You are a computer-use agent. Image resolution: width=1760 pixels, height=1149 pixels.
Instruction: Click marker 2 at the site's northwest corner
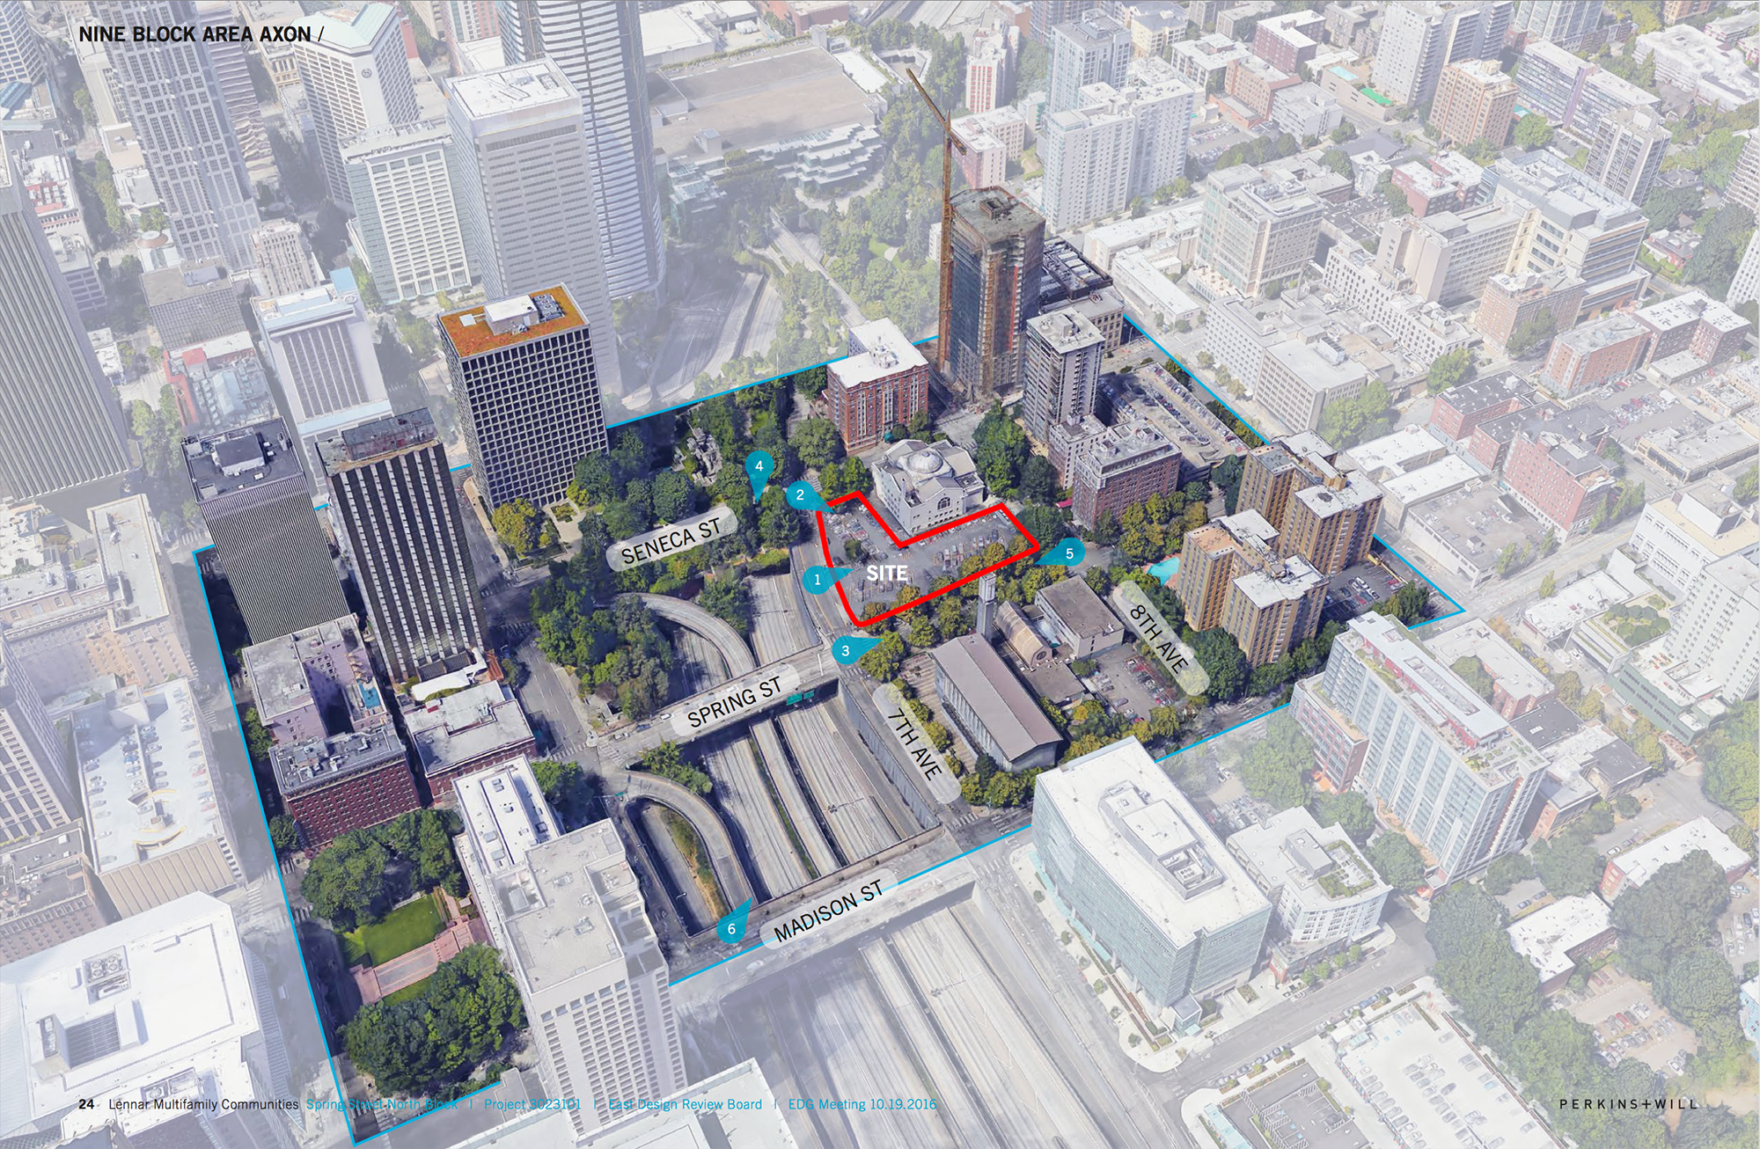(x=799, y=494)
